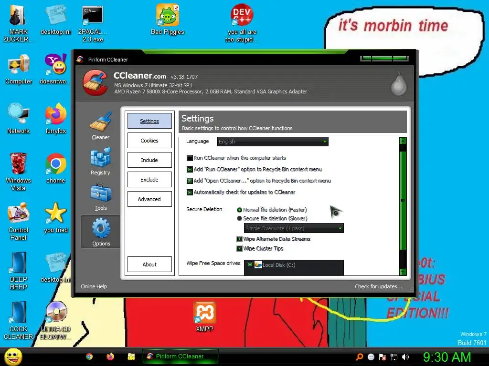Select the MARK ZUCKER desktop icon
489x366 pixels.
click(18, 24)
